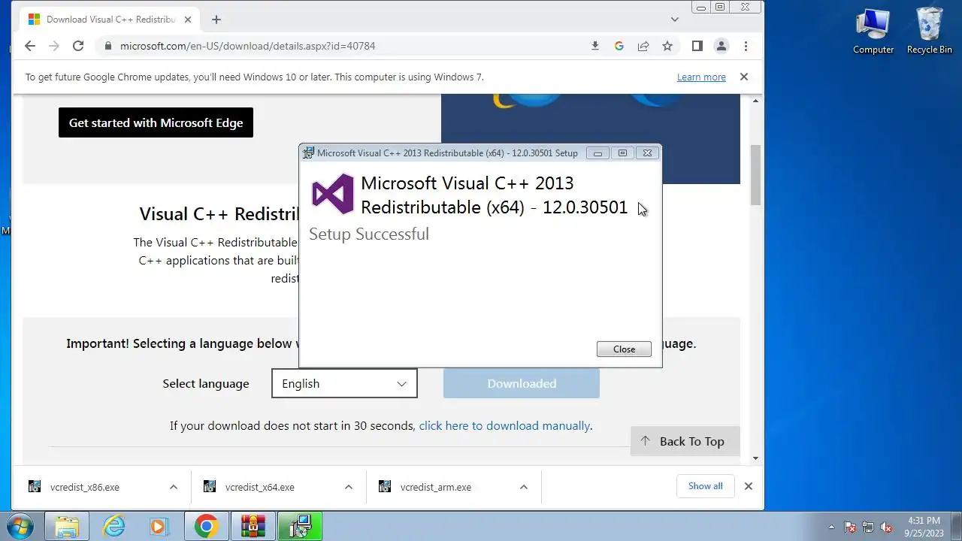This screenshot has width=962, height=541.
Task: Click the taskbar clock
Action: [x=924, y=526]
